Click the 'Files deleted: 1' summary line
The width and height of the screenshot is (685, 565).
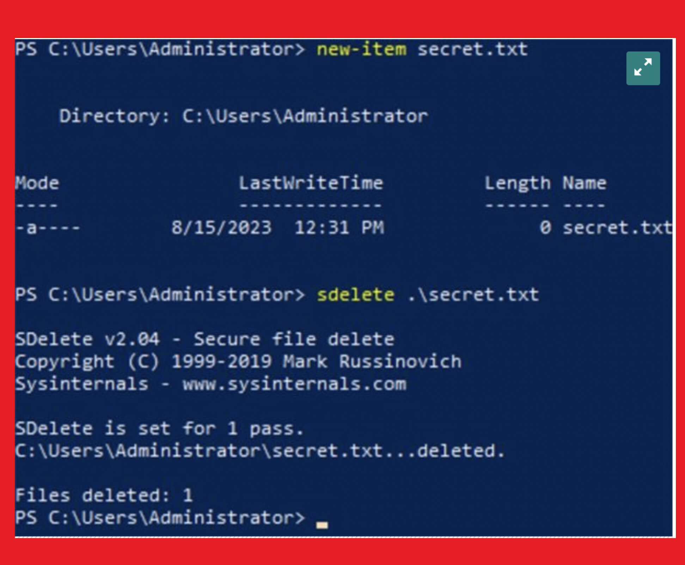[104, 496]
